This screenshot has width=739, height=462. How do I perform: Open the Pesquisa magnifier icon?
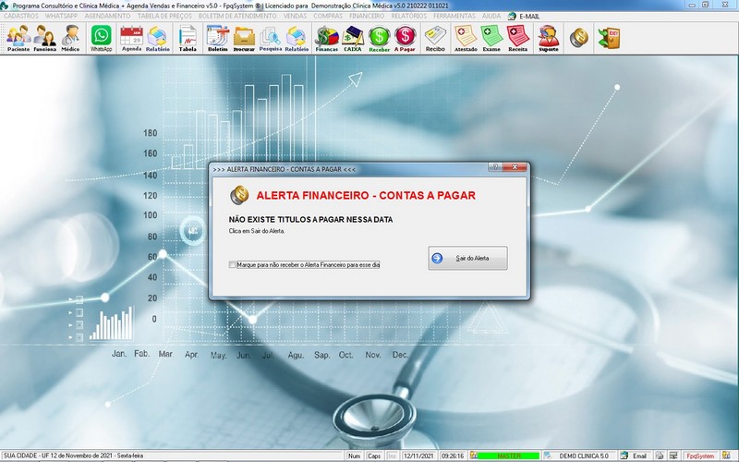tap(271, 38)
